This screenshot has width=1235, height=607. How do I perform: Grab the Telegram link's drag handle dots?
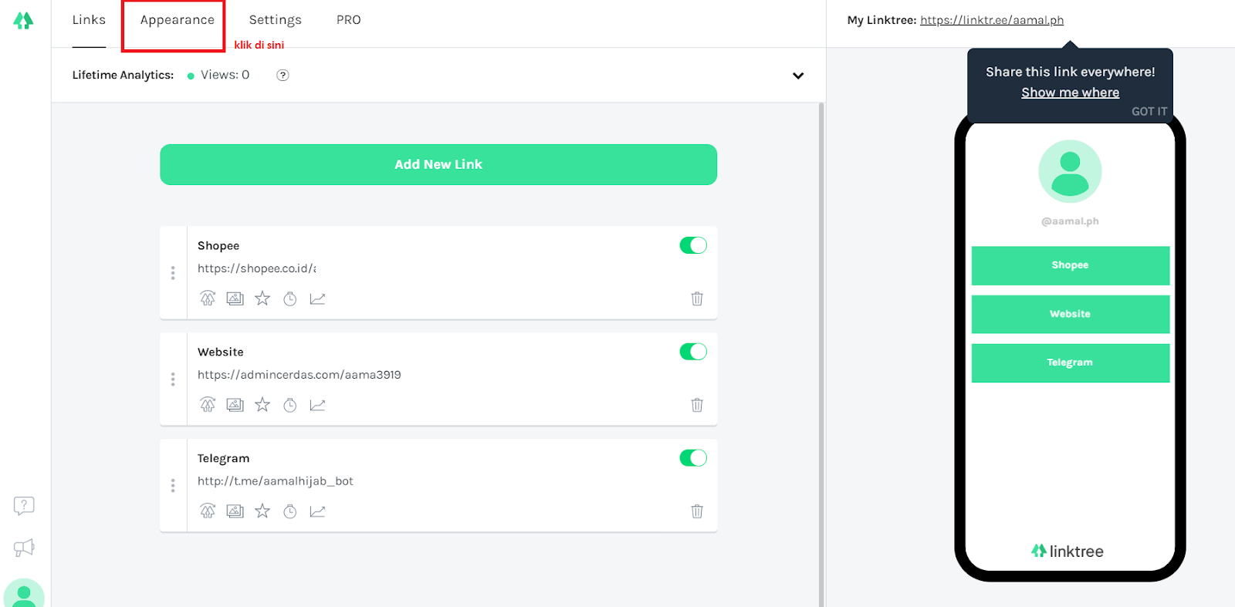[x=173, y=486]
